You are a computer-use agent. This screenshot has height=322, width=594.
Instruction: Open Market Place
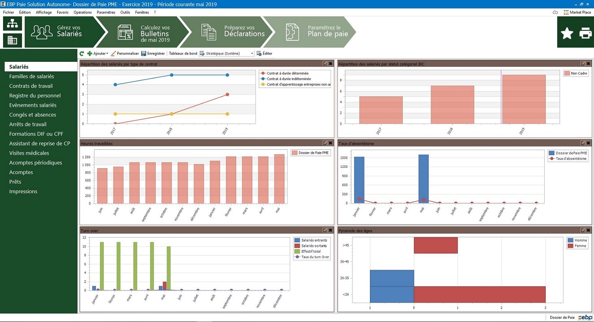click(577, 13)
